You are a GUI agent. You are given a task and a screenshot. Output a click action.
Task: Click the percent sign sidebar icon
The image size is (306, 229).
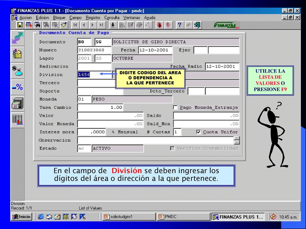pos(18,87)
